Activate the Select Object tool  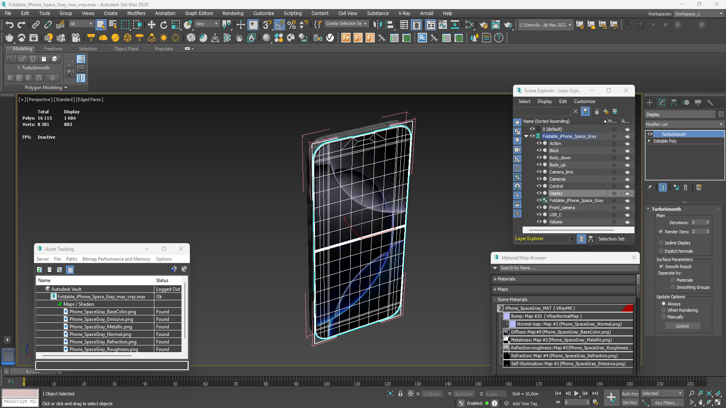point(101,25)
